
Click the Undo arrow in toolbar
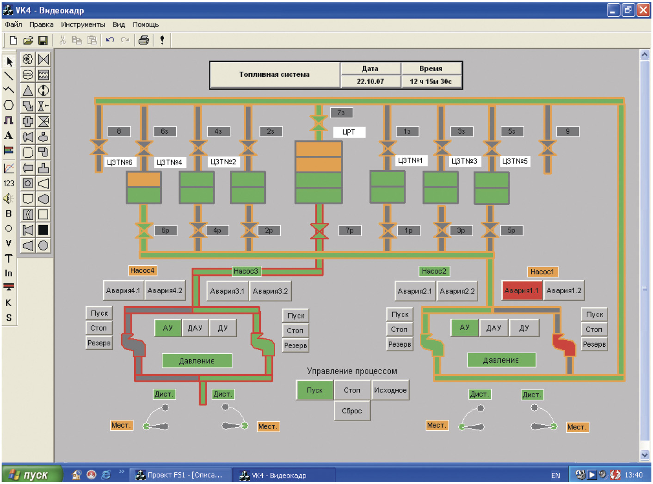(110, 40)
